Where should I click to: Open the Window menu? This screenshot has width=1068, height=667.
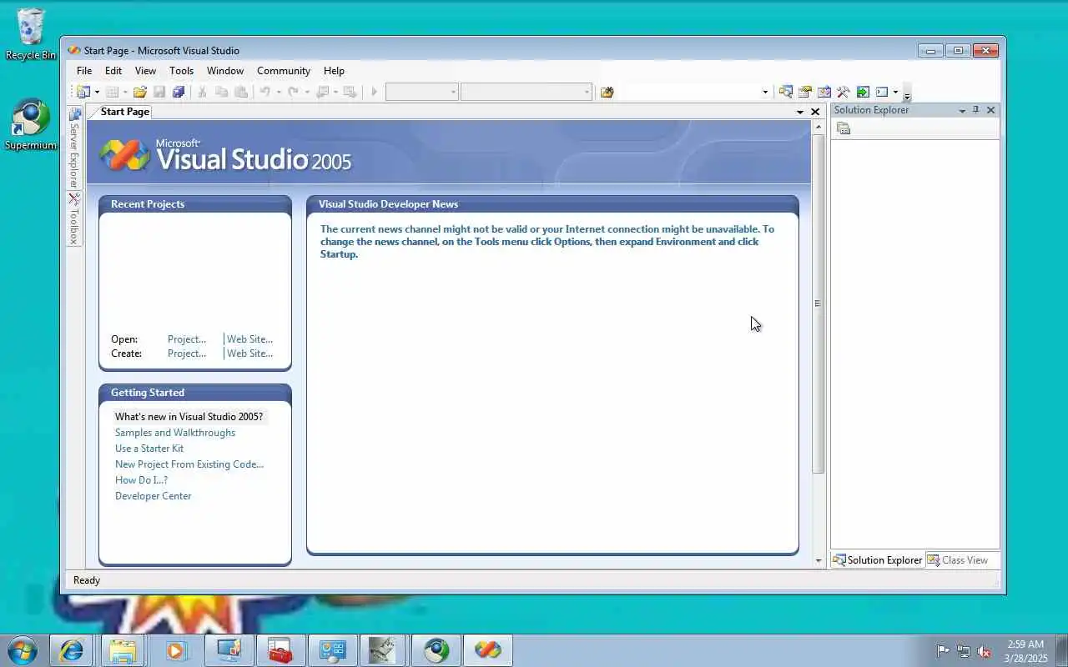225,71
